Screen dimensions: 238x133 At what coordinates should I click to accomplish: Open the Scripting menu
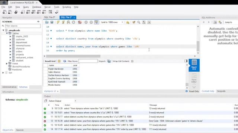tap(67, 7)
